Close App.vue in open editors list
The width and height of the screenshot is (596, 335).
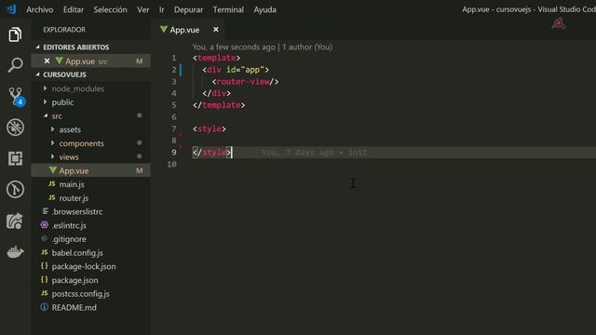coord(47,60)
